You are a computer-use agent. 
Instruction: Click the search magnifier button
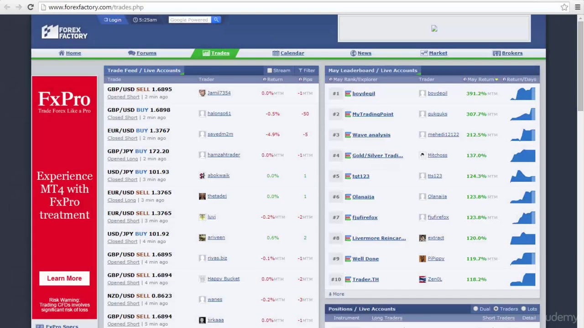click(x=216, y=20)
